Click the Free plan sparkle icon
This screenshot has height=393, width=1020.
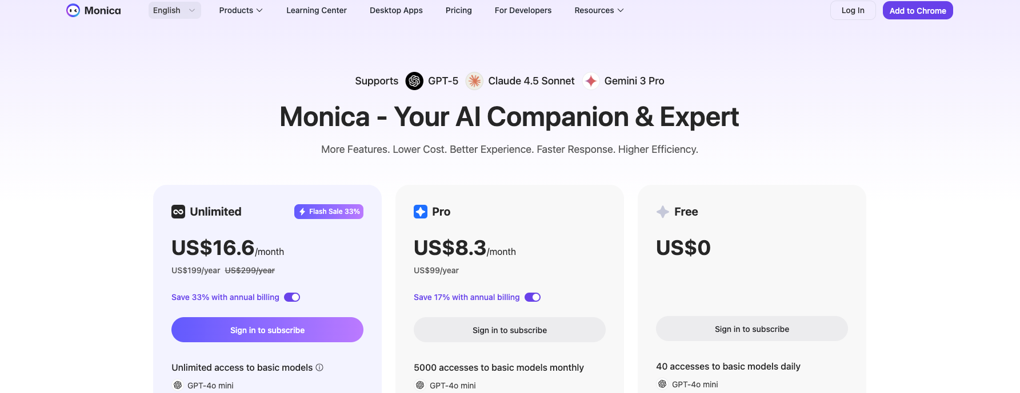pyautogui.click(x=663, y=212)
